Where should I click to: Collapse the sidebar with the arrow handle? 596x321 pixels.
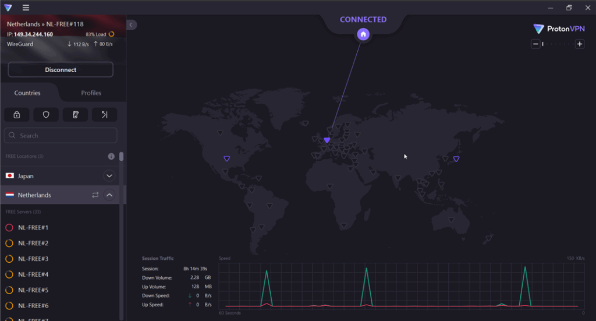(x=132, y=25)
